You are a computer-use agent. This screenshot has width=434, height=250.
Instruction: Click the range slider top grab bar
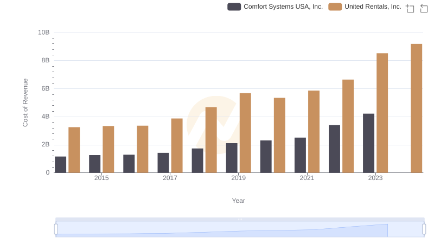(x=240, y=219)
